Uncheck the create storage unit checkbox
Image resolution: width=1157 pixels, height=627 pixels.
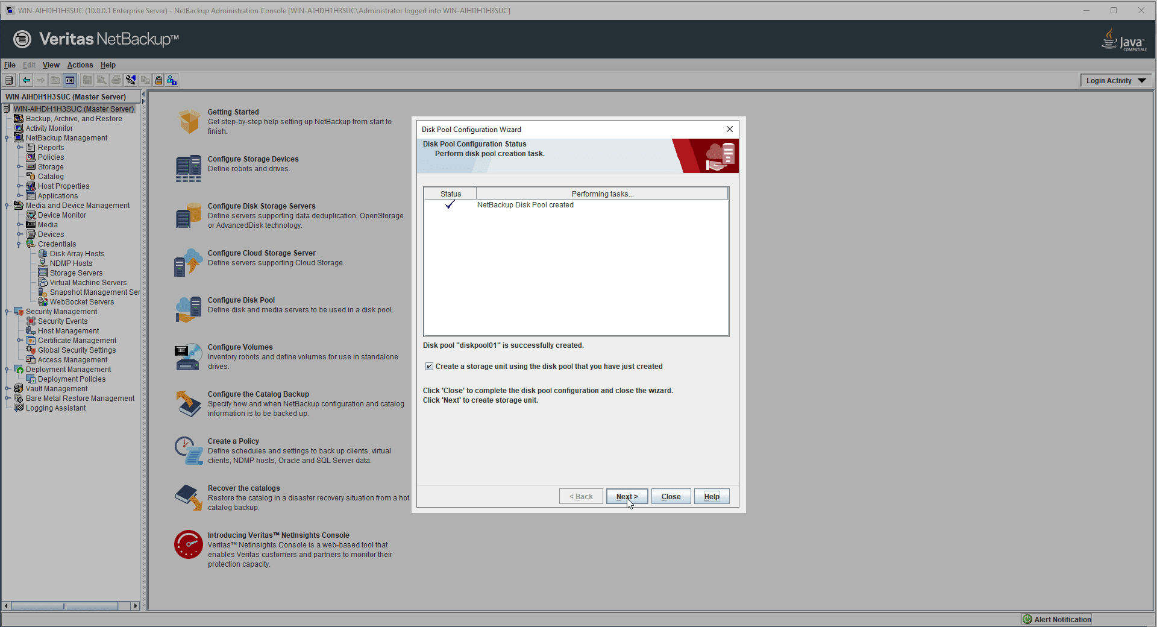[x=429, y=367]
